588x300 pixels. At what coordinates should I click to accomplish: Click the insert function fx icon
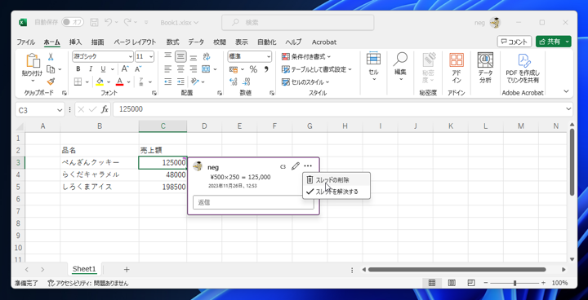[x=105, y=109]
